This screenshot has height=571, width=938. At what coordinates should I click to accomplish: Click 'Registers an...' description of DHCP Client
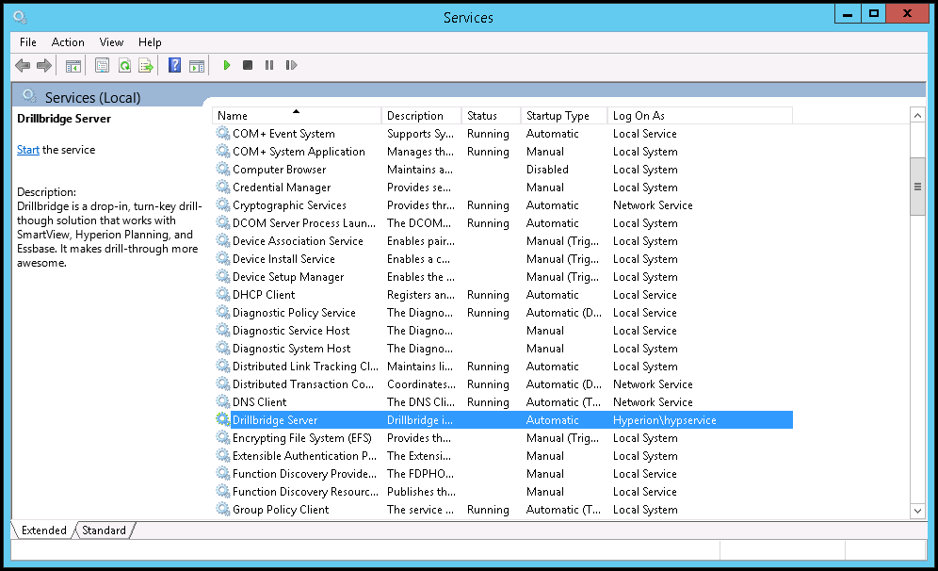pos(421,295)
